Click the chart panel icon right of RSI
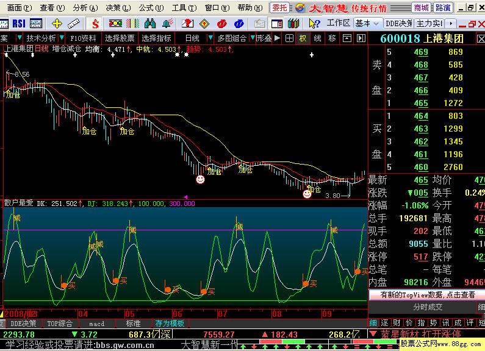485x351 pixels. pos(36,24)
